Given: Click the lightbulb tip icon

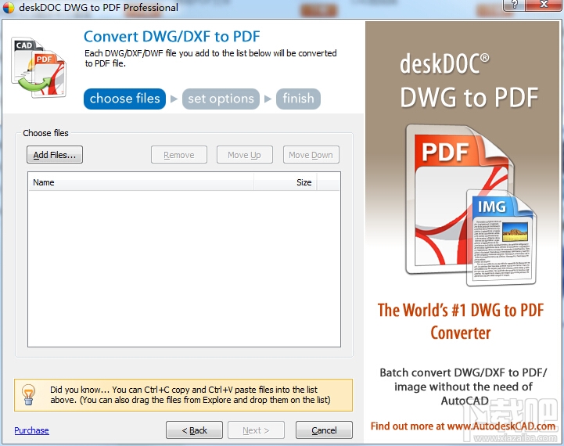Looking at the screenshot, I should pyautogui.click(x=28, y=394).
